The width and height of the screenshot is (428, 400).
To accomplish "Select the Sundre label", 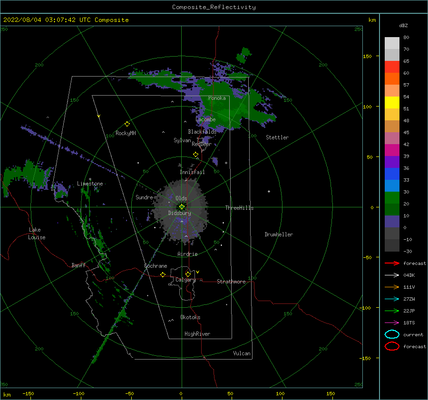I will pos(144,197).
